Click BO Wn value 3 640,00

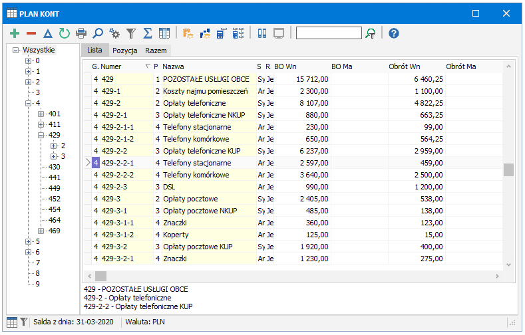coord(314,175)
